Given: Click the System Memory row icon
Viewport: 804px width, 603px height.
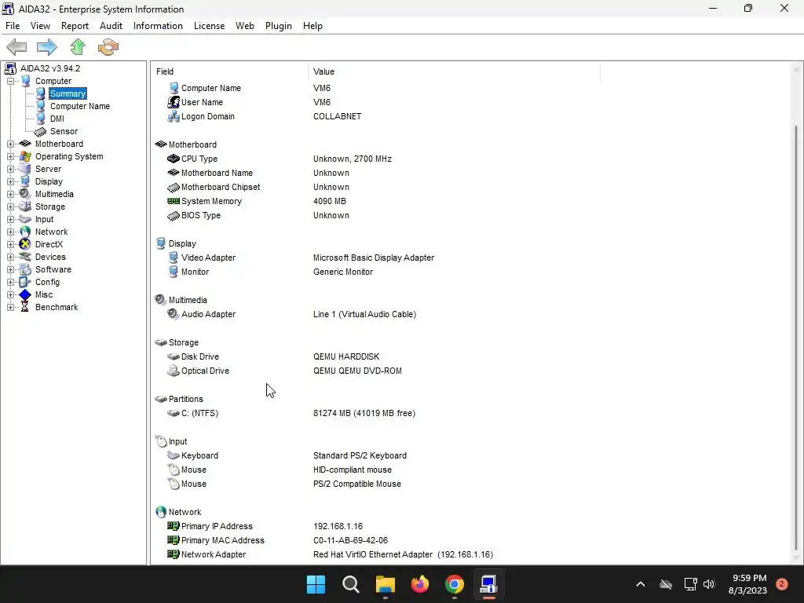Looking at the screenshot, I should coord(174,202).
